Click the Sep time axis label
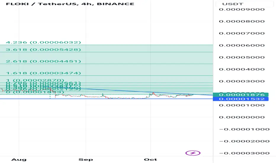This screenshot has width=276, height=163. 86,160
